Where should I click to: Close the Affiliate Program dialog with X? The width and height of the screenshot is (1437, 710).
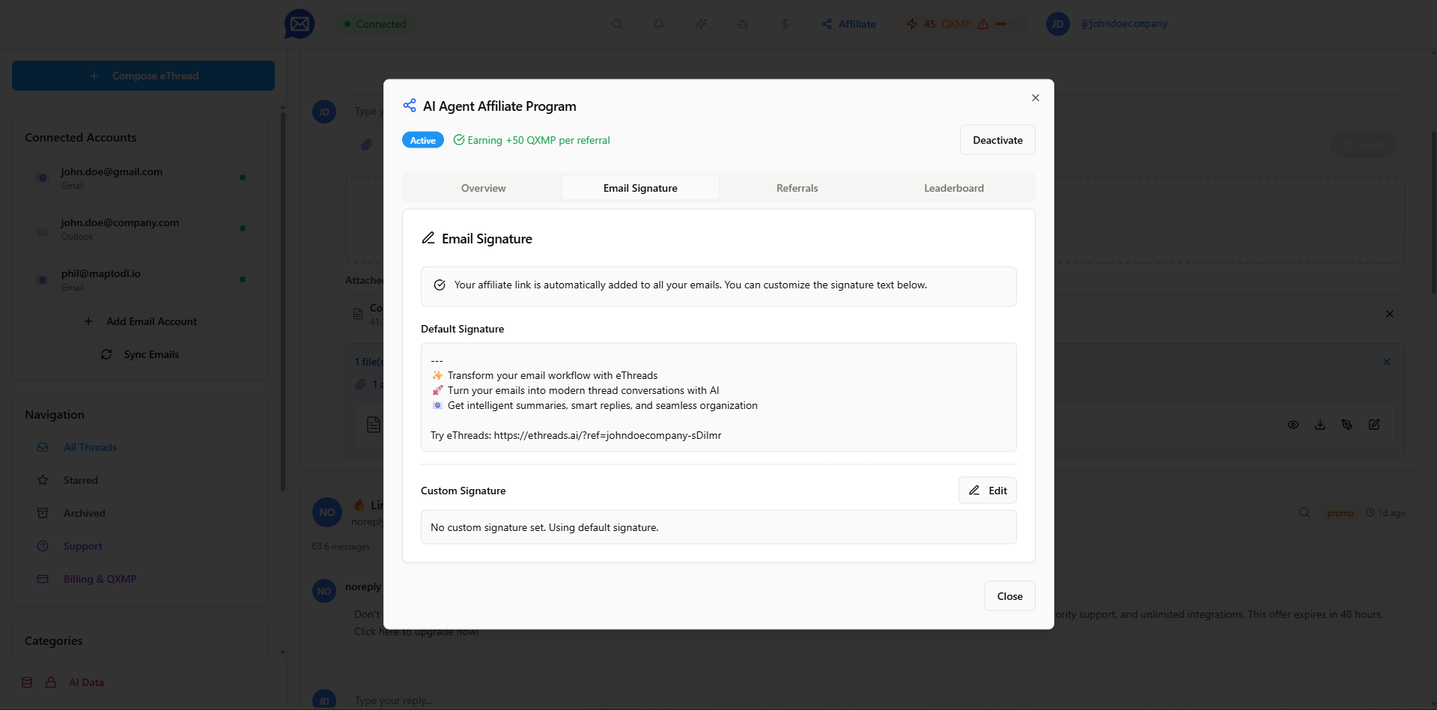point(1036,98)
